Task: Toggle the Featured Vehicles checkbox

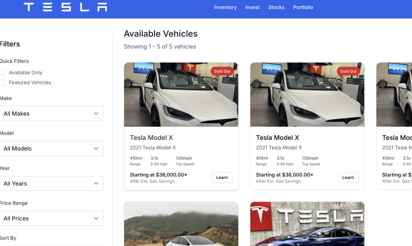Action: click(x=2, y=83)
